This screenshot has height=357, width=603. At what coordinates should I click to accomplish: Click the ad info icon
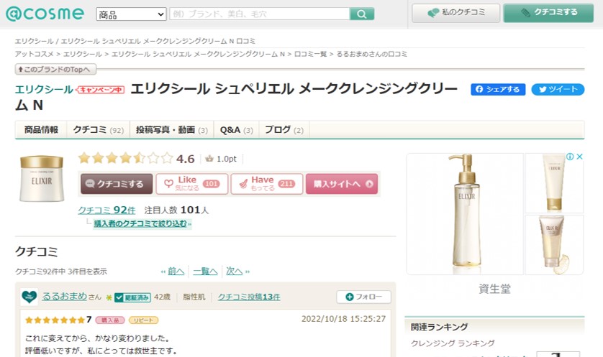click(570, 157)
